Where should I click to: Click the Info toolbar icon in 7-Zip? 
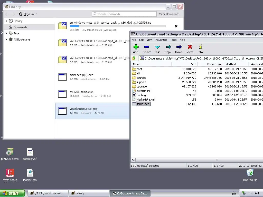[200, 49]
